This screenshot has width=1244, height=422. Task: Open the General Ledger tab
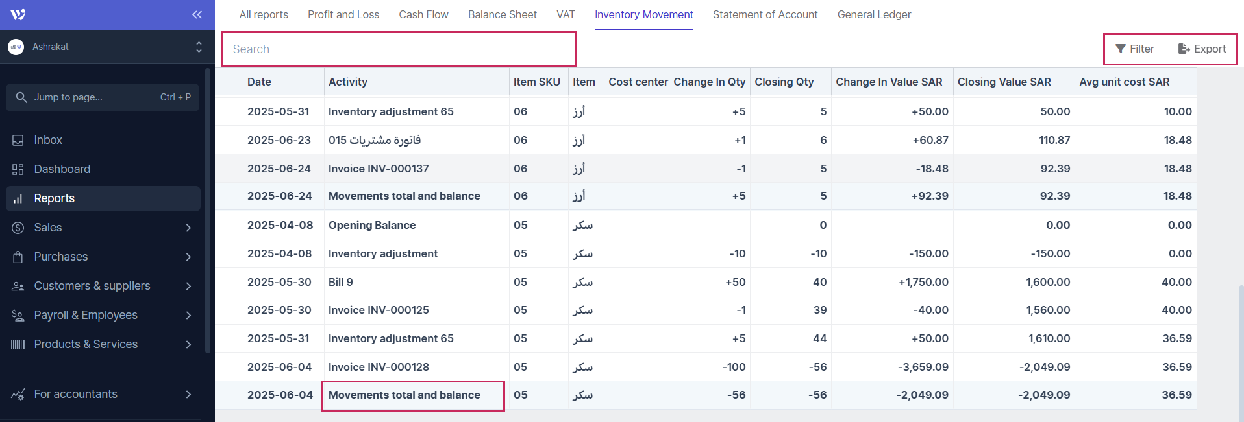pos(874,14)
